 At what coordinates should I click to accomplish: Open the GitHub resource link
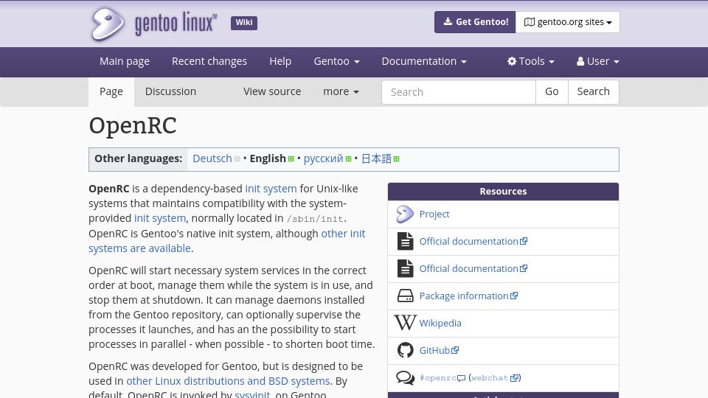[439, 350]
